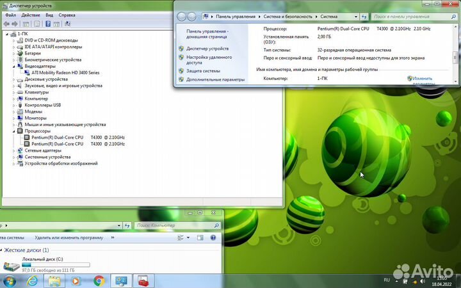Open the view options dropdown arrow in explorer

point(188,237)
